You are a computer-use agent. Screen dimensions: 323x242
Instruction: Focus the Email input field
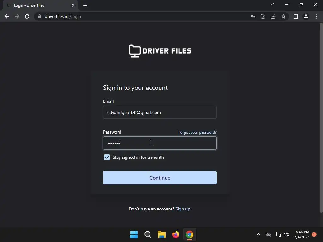click(x=160, y=112)
